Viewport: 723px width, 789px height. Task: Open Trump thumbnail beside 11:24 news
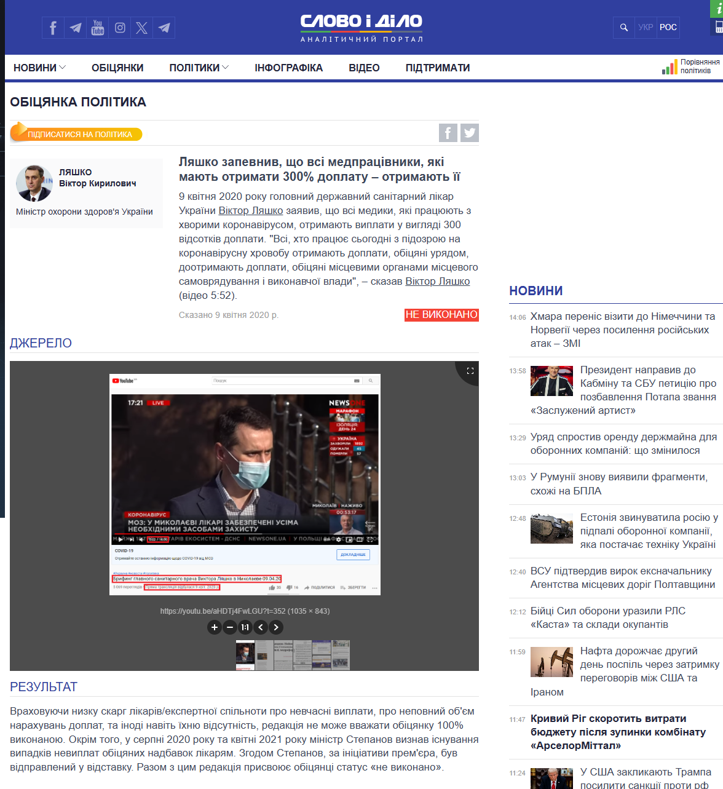coord(551,779)
